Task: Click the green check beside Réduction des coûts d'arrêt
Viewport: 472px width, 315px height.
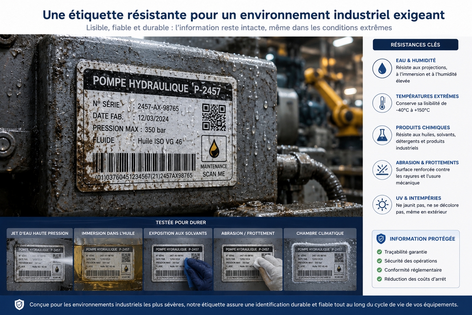Action: point(379,279)
